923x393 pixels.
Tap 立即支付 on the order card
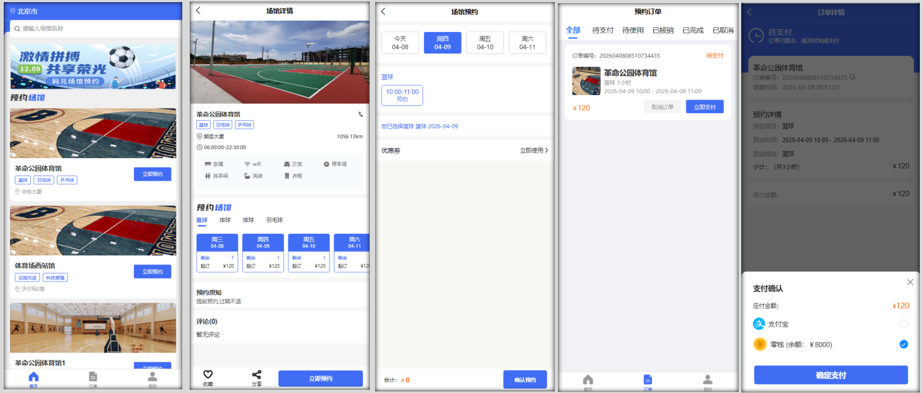[x=705, y=107]
